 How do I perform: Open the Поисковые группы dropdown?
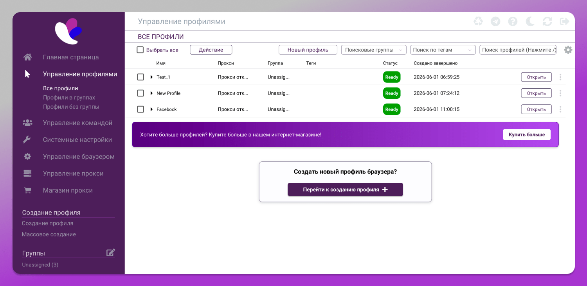pyautogui.click(x=374, y=50)
